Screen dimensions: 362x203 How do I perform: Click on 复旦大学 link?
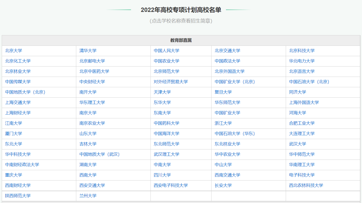(x=223, y=92)
